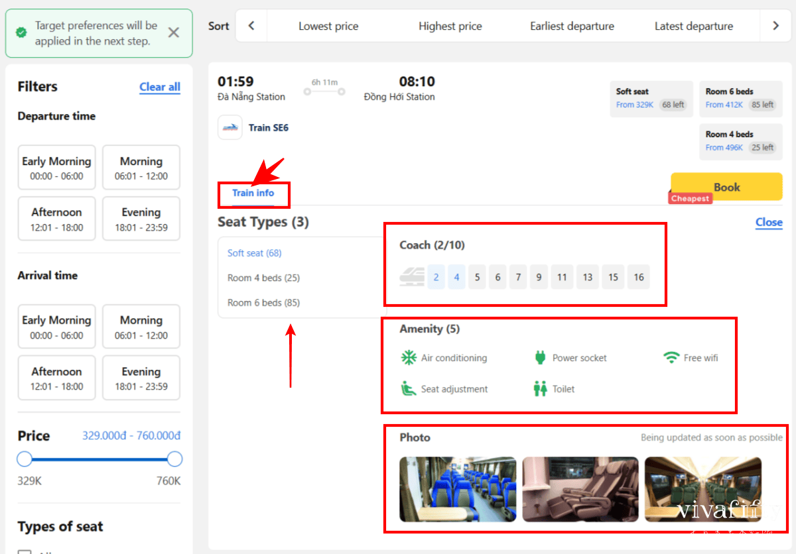This screenshot has height=554, width=796.
Task: Select coach number 6
Action: point(497,277)
